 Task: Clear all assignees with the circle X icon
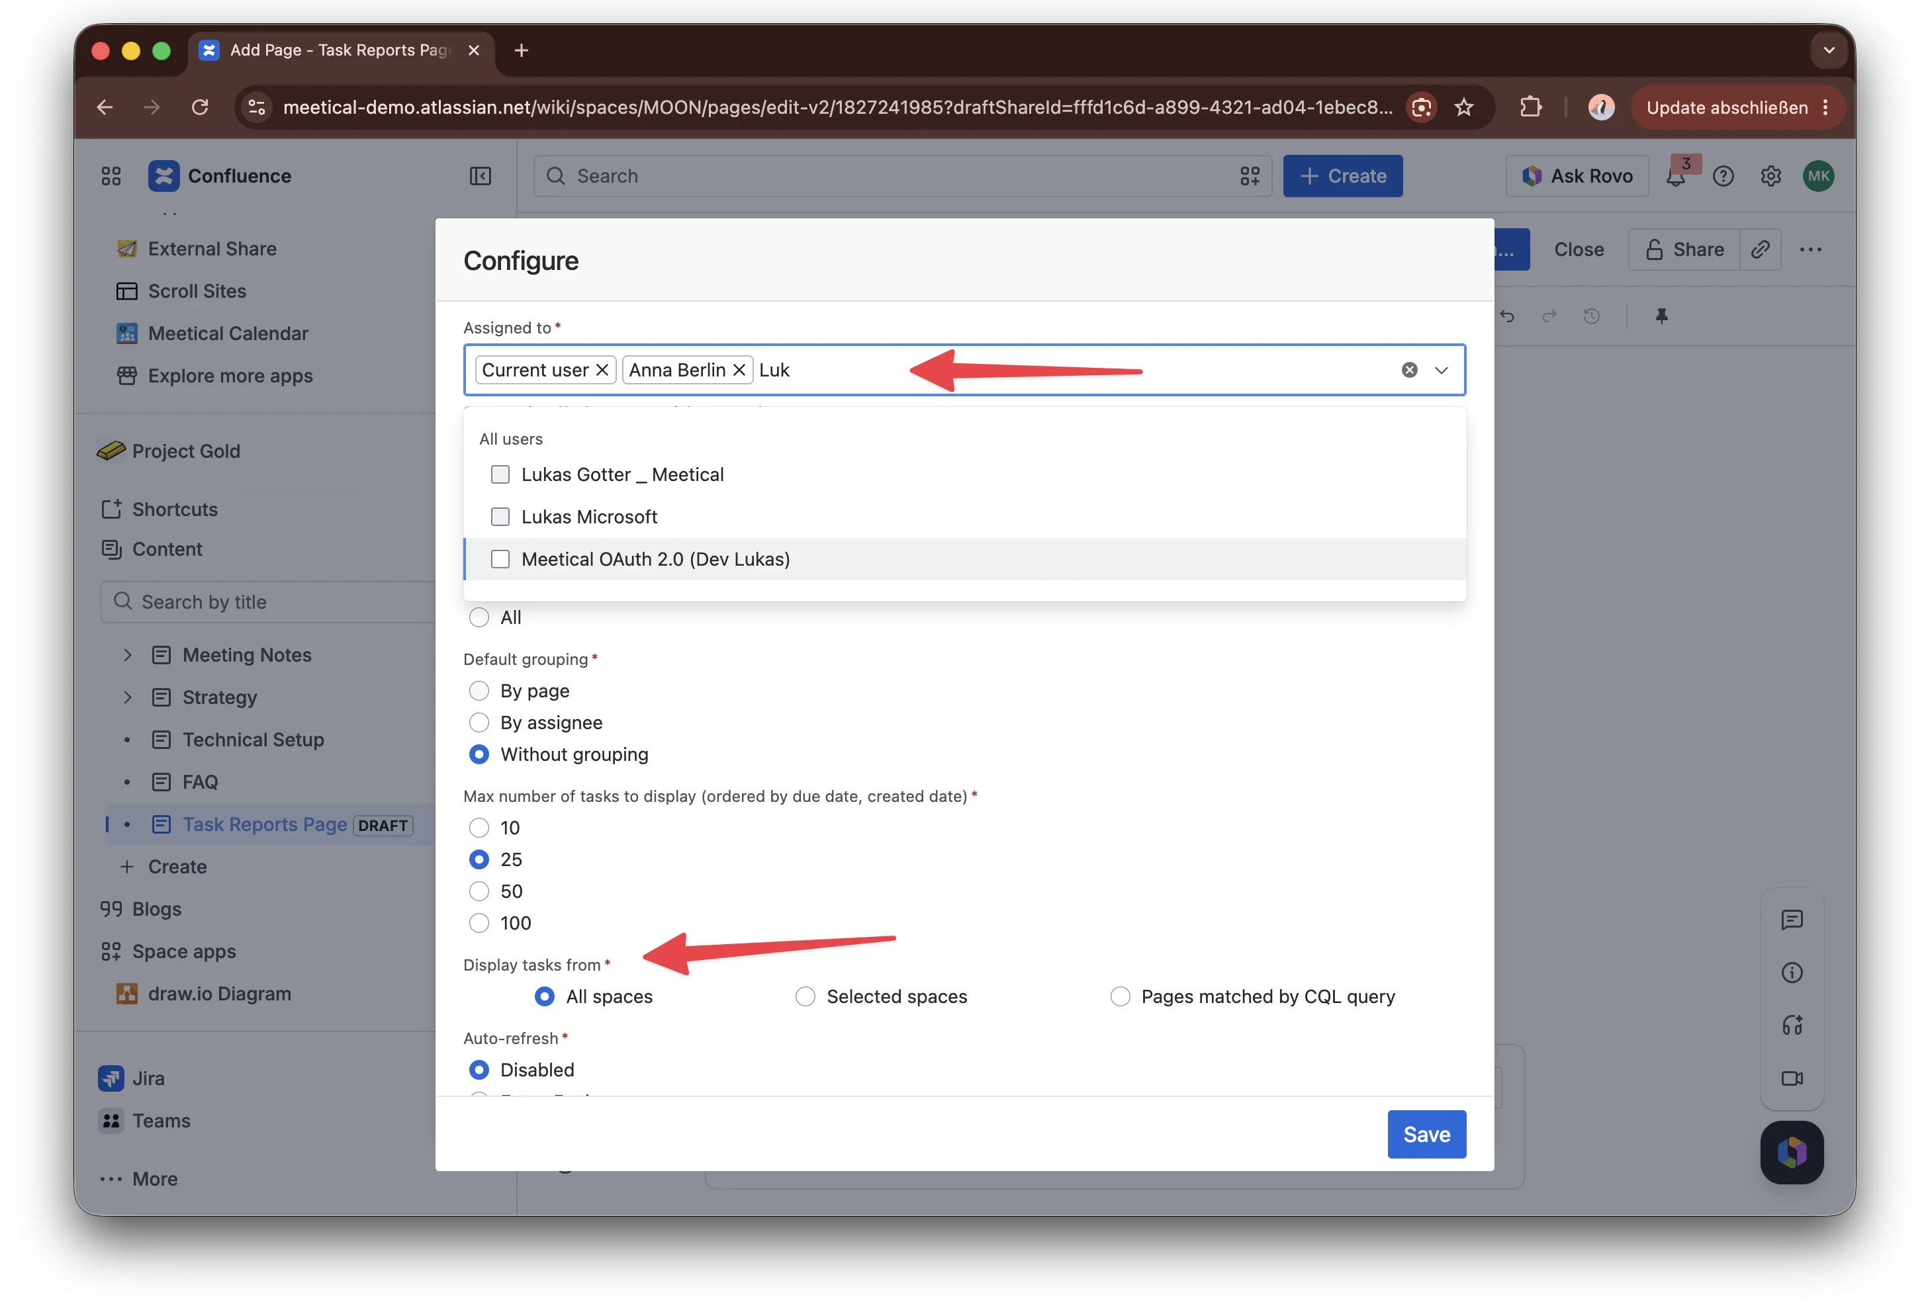1409,371
